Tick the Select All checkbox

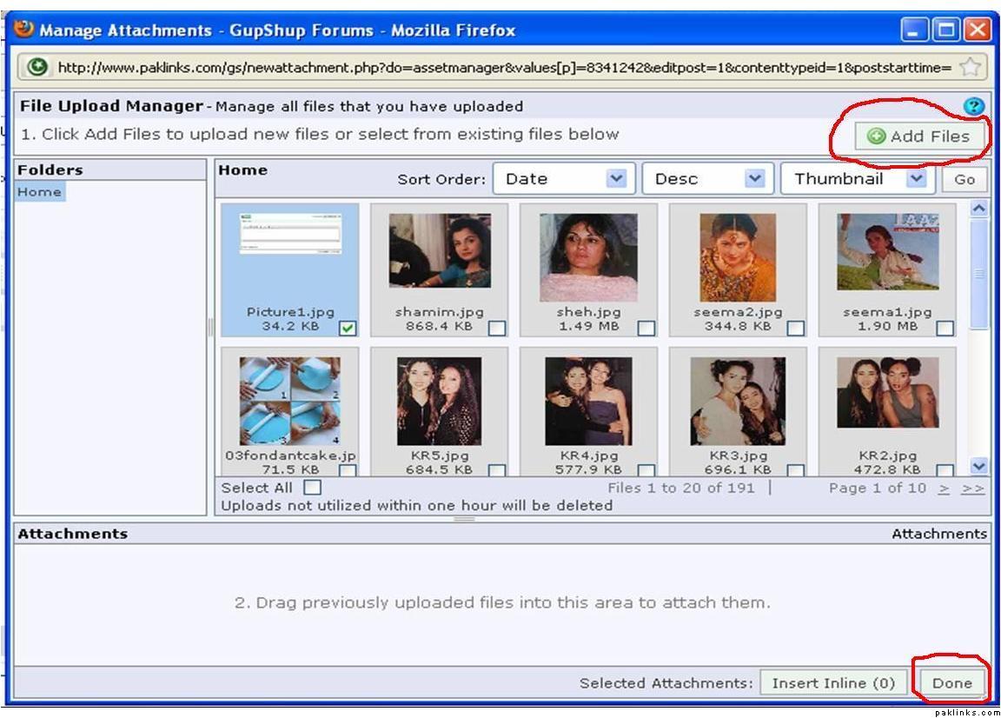(312, 488)
